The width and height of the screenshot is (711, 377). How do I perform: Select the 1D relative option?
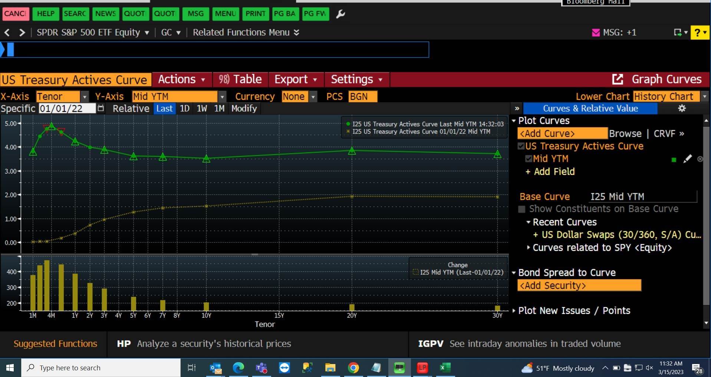185,109
